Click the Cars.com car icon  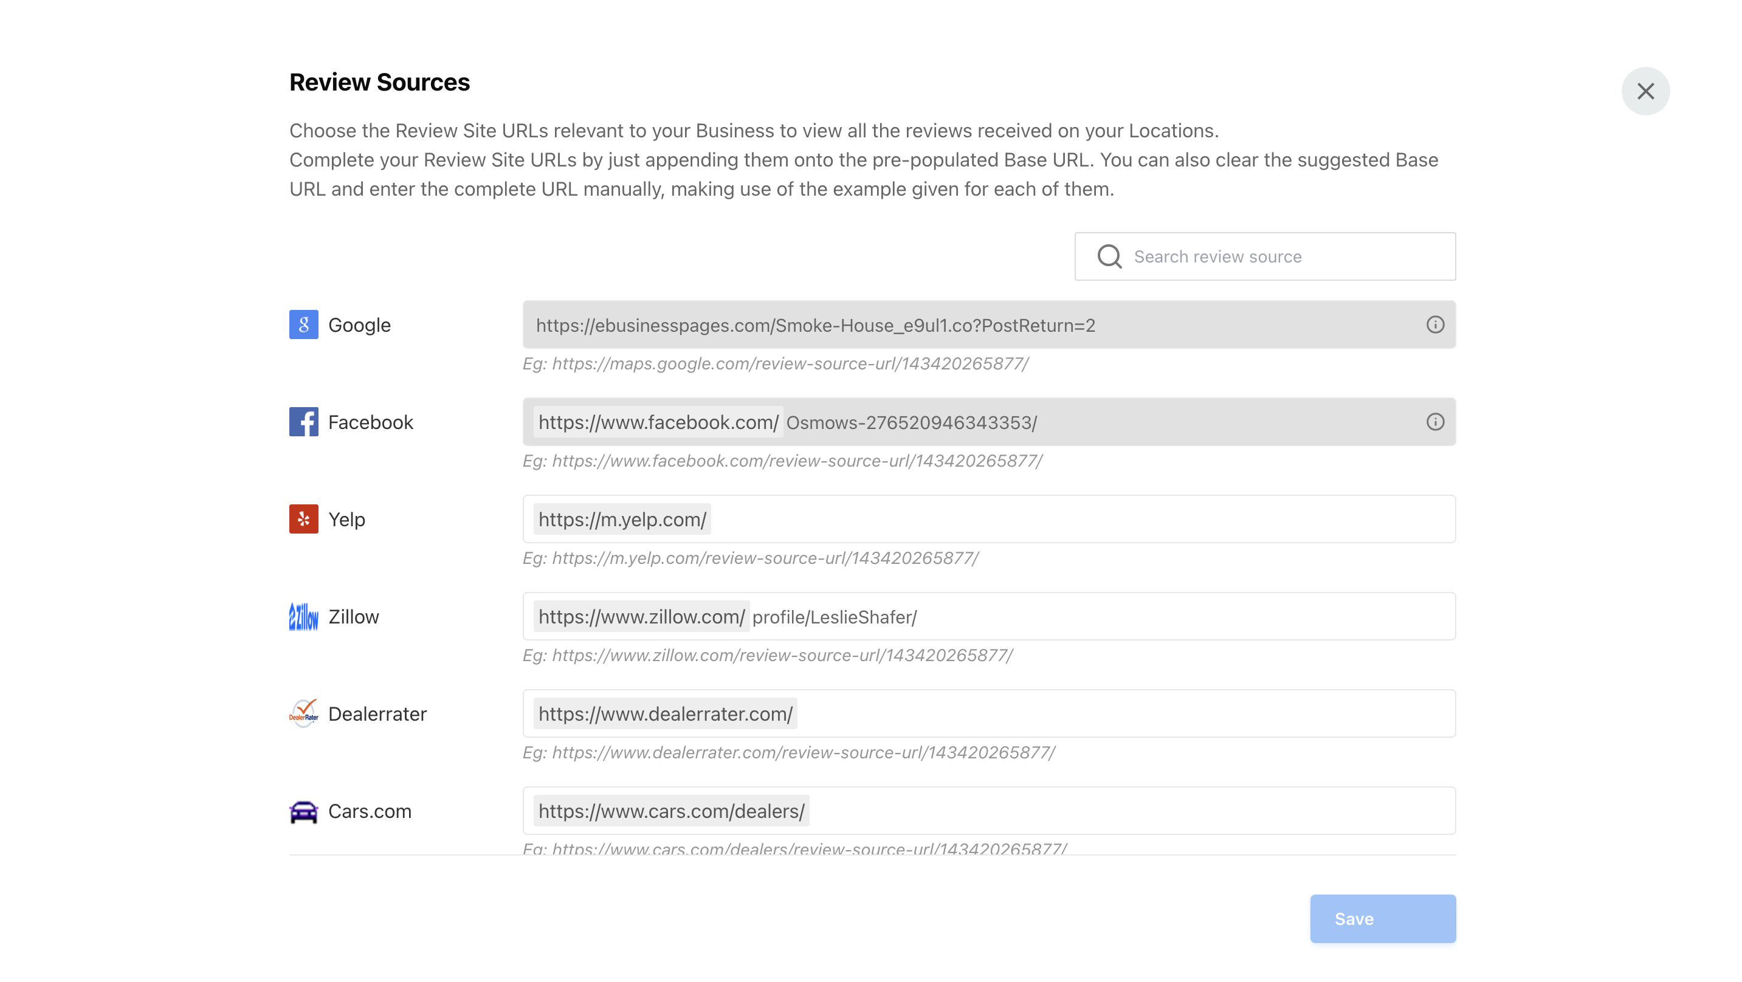coord(304,811)
